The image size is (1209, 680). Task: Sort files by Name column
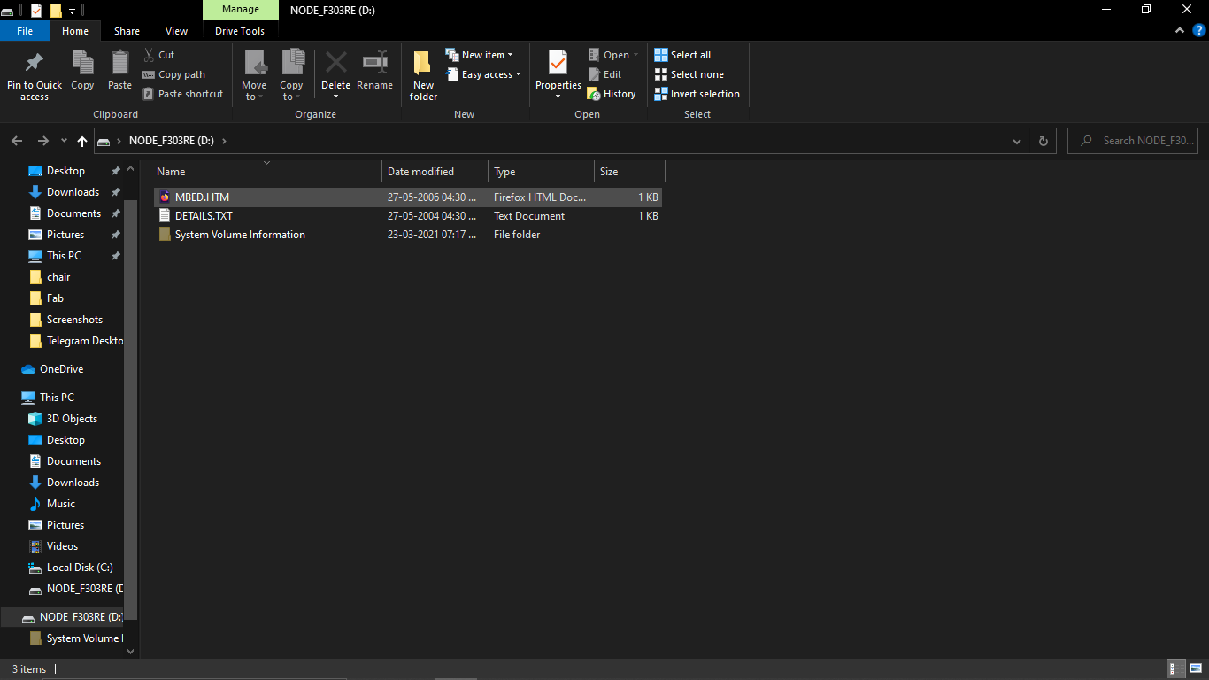coord(266,172)
